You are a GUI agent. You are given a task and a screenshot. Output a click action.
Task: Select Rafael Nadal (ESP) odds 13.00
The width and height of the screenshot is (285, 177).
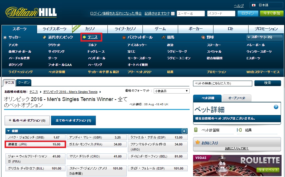coord(158,137)
